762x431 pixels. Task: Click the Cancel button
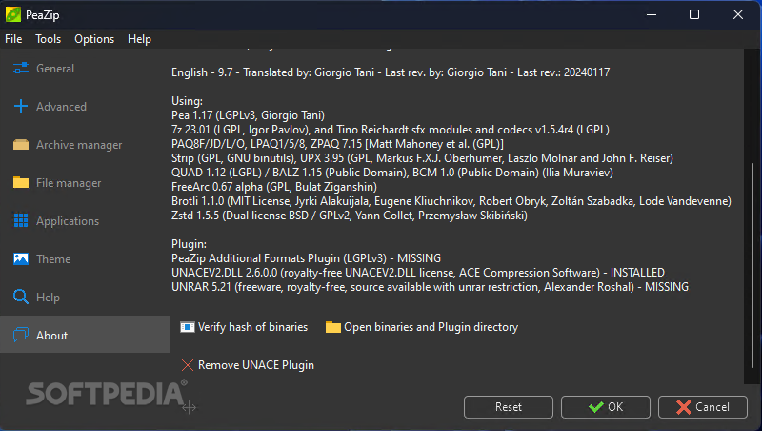coord(703,406)
